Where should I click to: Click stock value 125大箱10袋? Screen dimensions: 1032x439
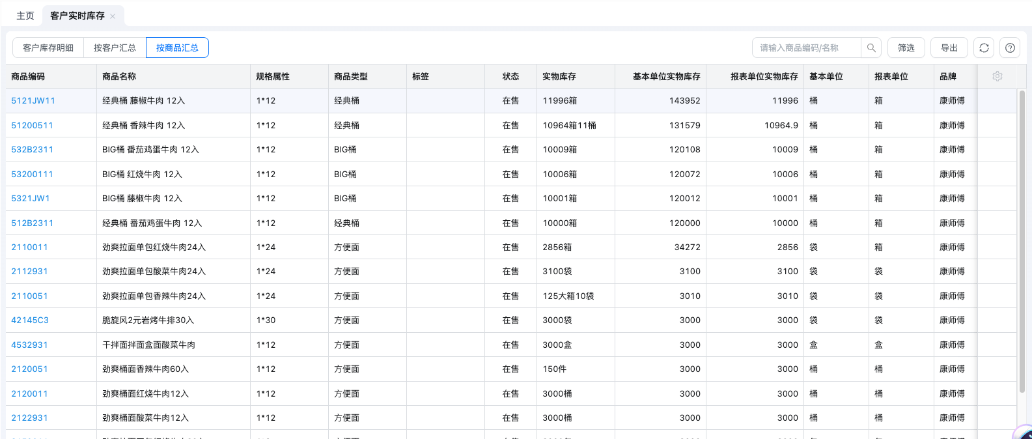(568, 296)
